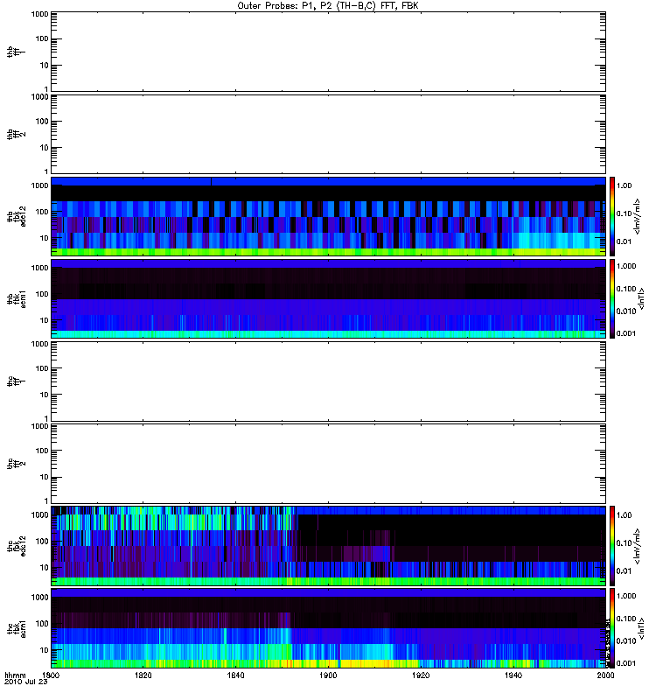Screen dimensions: 656x700
Task: Click the "1" tick of the thc fff 1 panel
Action: 46,418
